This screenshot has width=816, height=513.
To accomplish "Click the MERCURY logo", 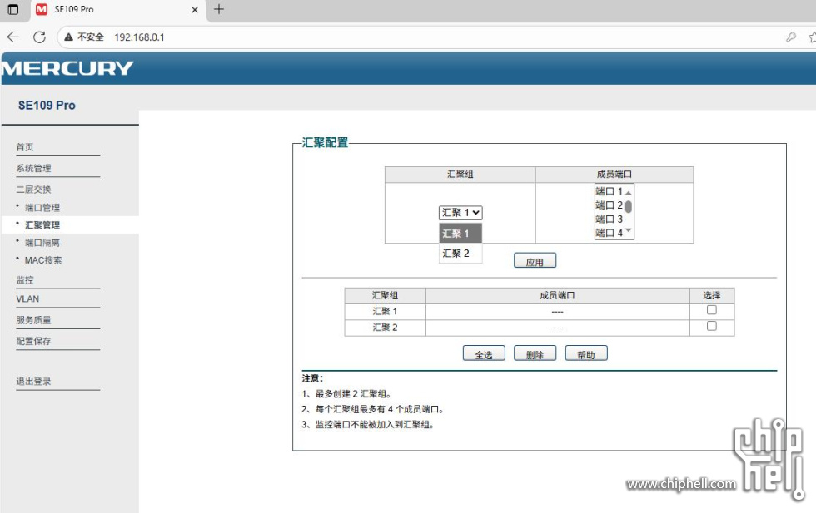I will tap(67, 68).
